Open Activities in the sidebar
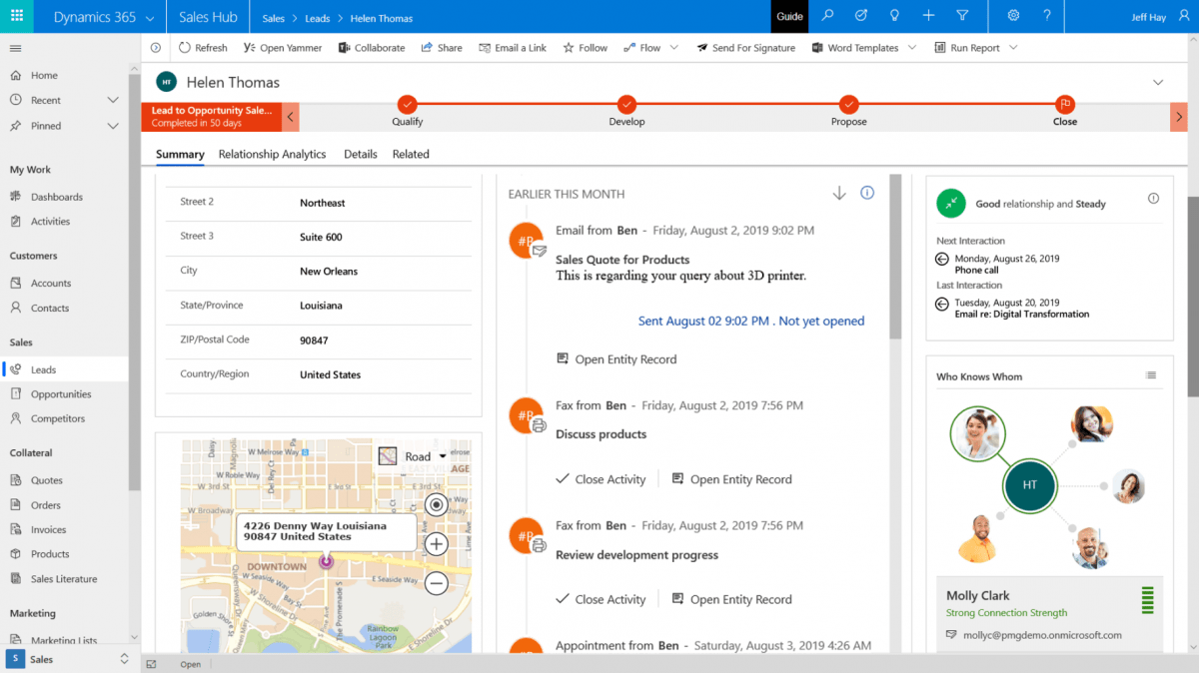The height and width of the screenshot is (673, 1199). [50, 222]
